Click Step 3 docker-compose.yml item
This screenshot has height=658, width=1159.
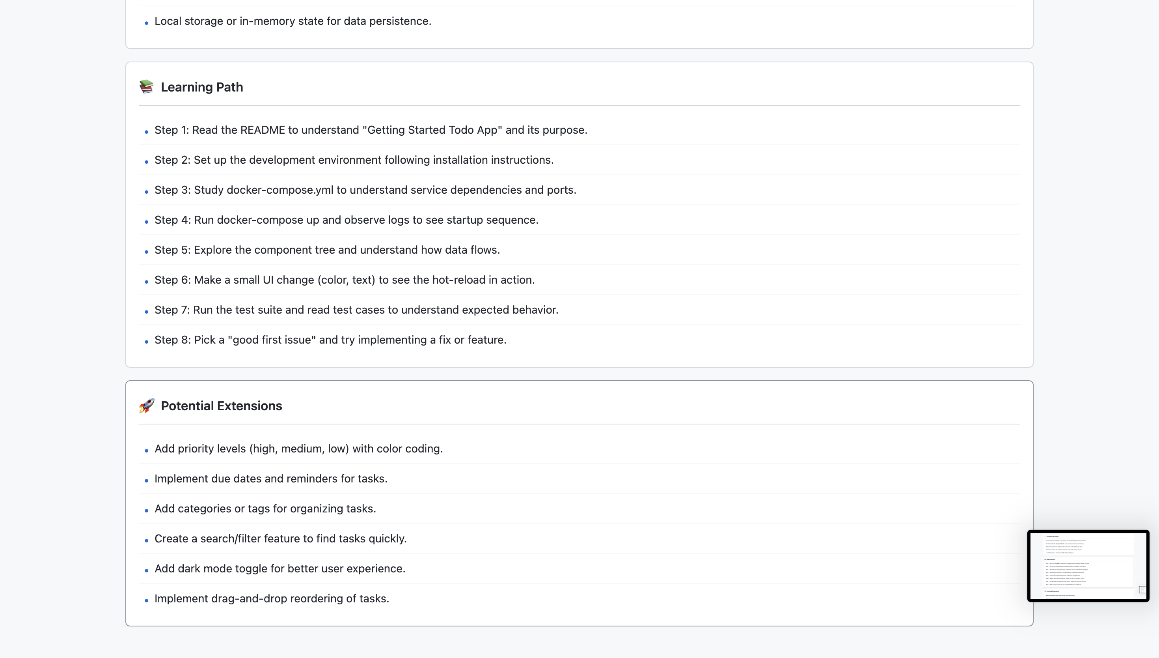365,190
